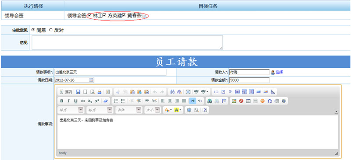Insert a numbered list

coord(116,101)
